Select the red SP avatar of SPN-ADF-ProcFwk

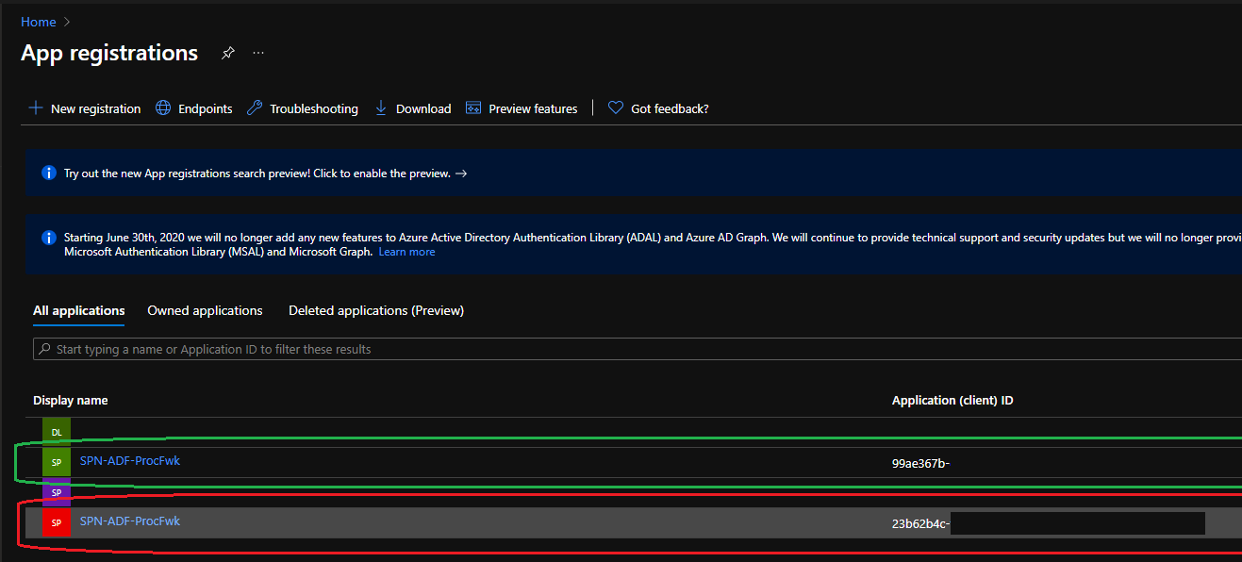(57, 522)
